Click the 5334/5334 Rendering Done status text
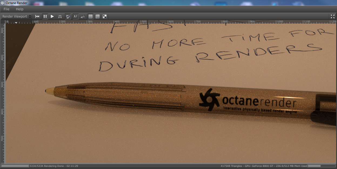Screen dimensions: 337x169 point(54,166)
